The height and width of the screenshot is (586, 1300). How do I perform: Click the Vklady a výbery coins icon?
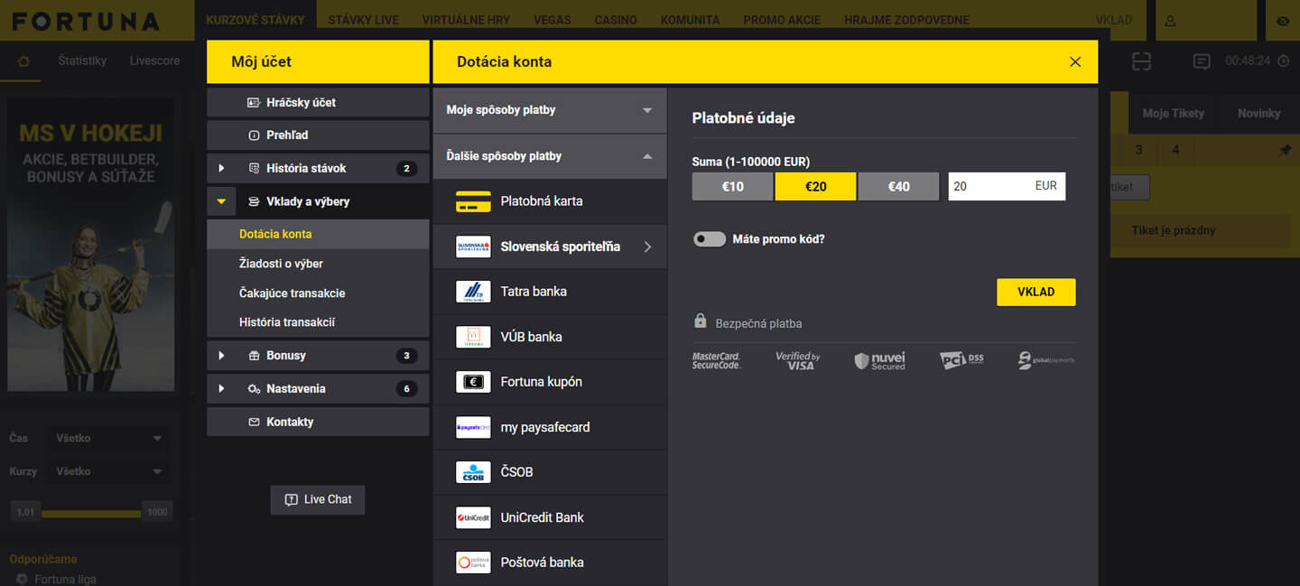tap(254, 202)
